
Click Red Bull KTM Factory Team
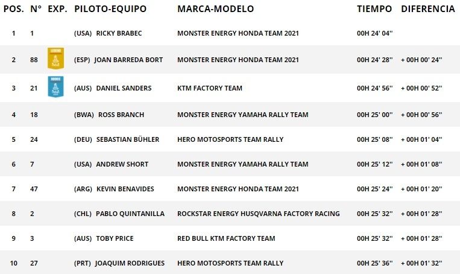pos(226,238)
